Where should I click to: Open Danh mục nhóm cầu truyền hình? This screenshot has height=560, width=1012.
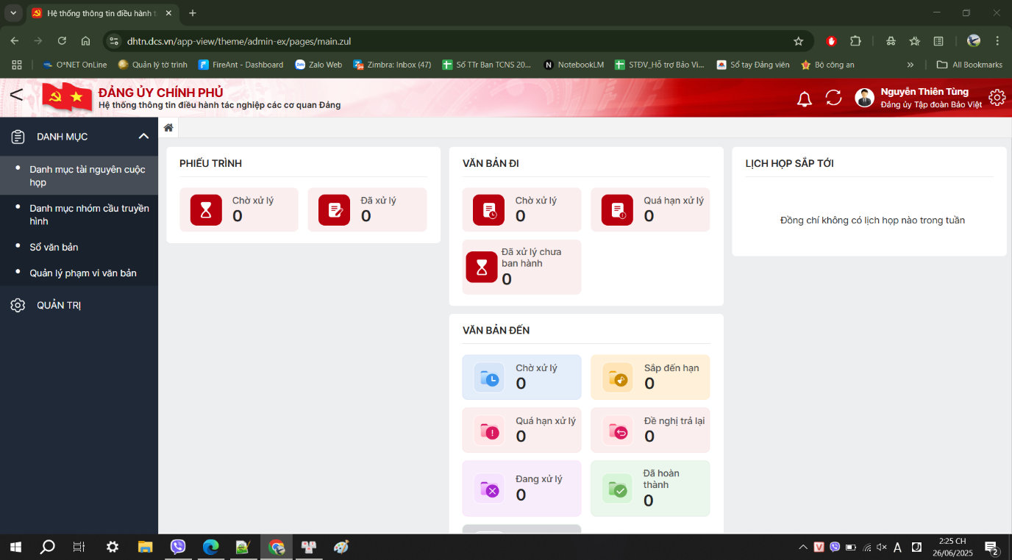coord(89,215)
